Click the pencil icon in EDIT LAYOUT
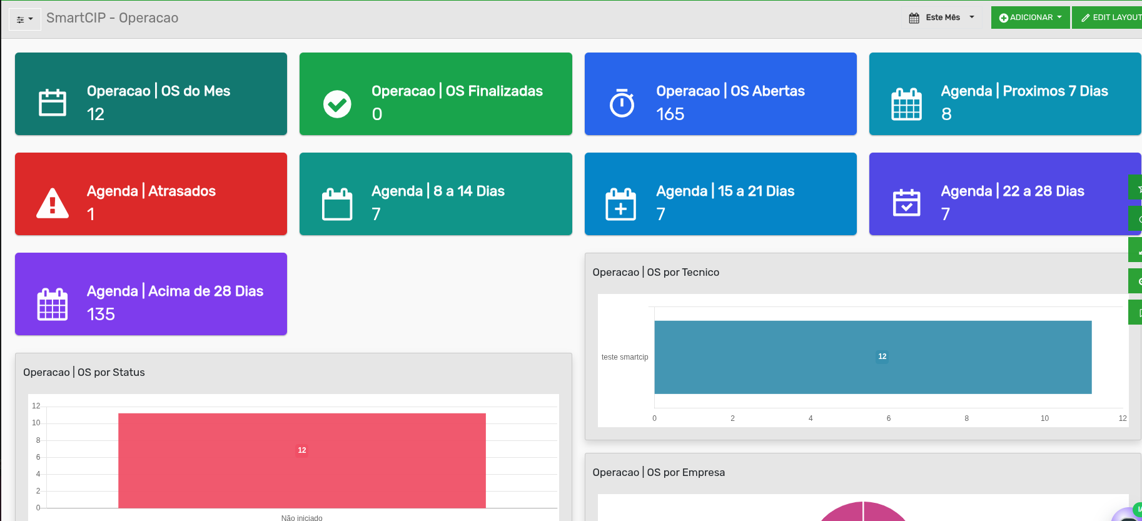1142x521 pixels. click(x=1086, y=18)
